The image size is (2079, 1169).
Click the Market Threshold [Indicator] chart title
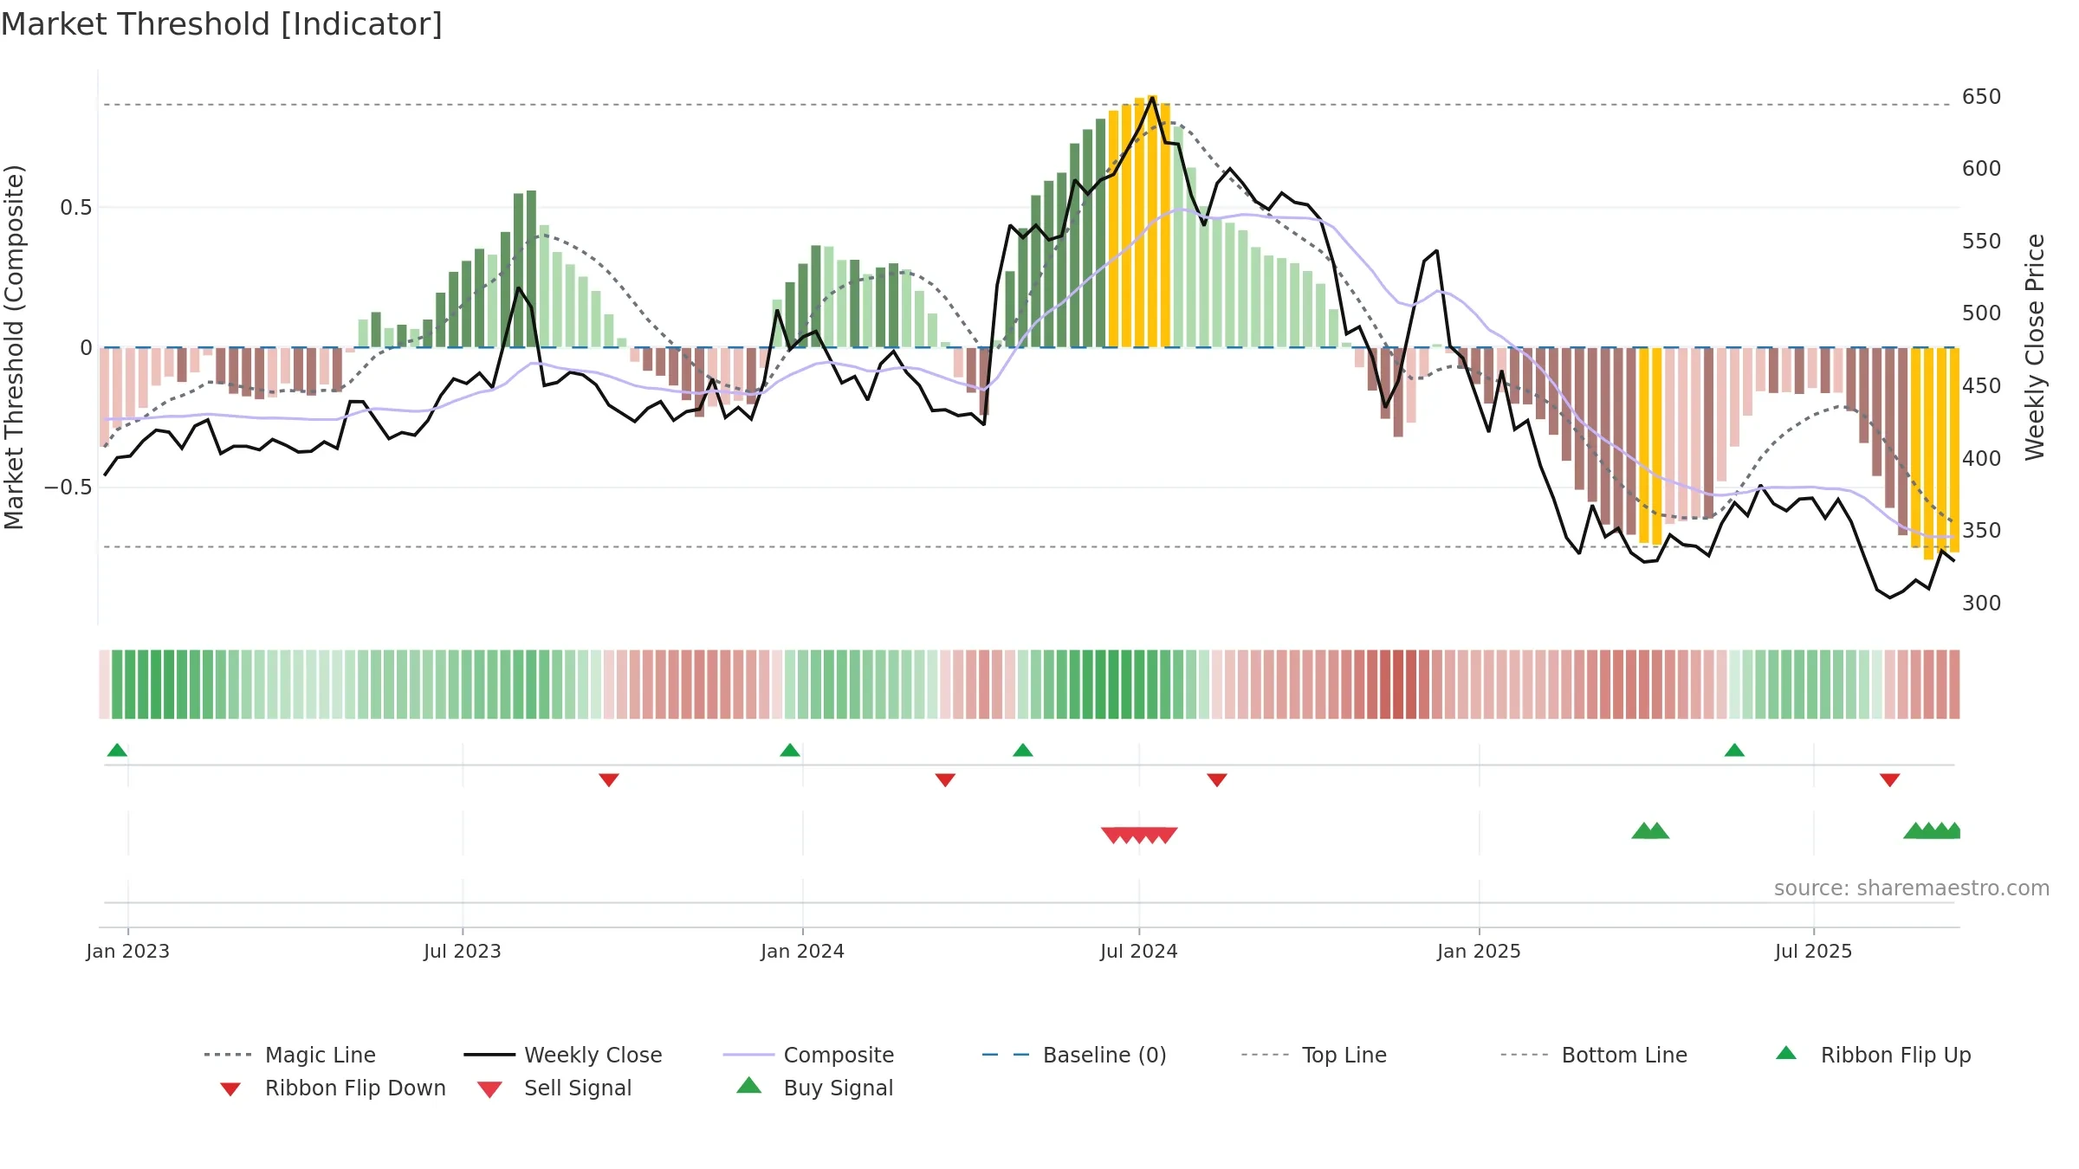222,24
